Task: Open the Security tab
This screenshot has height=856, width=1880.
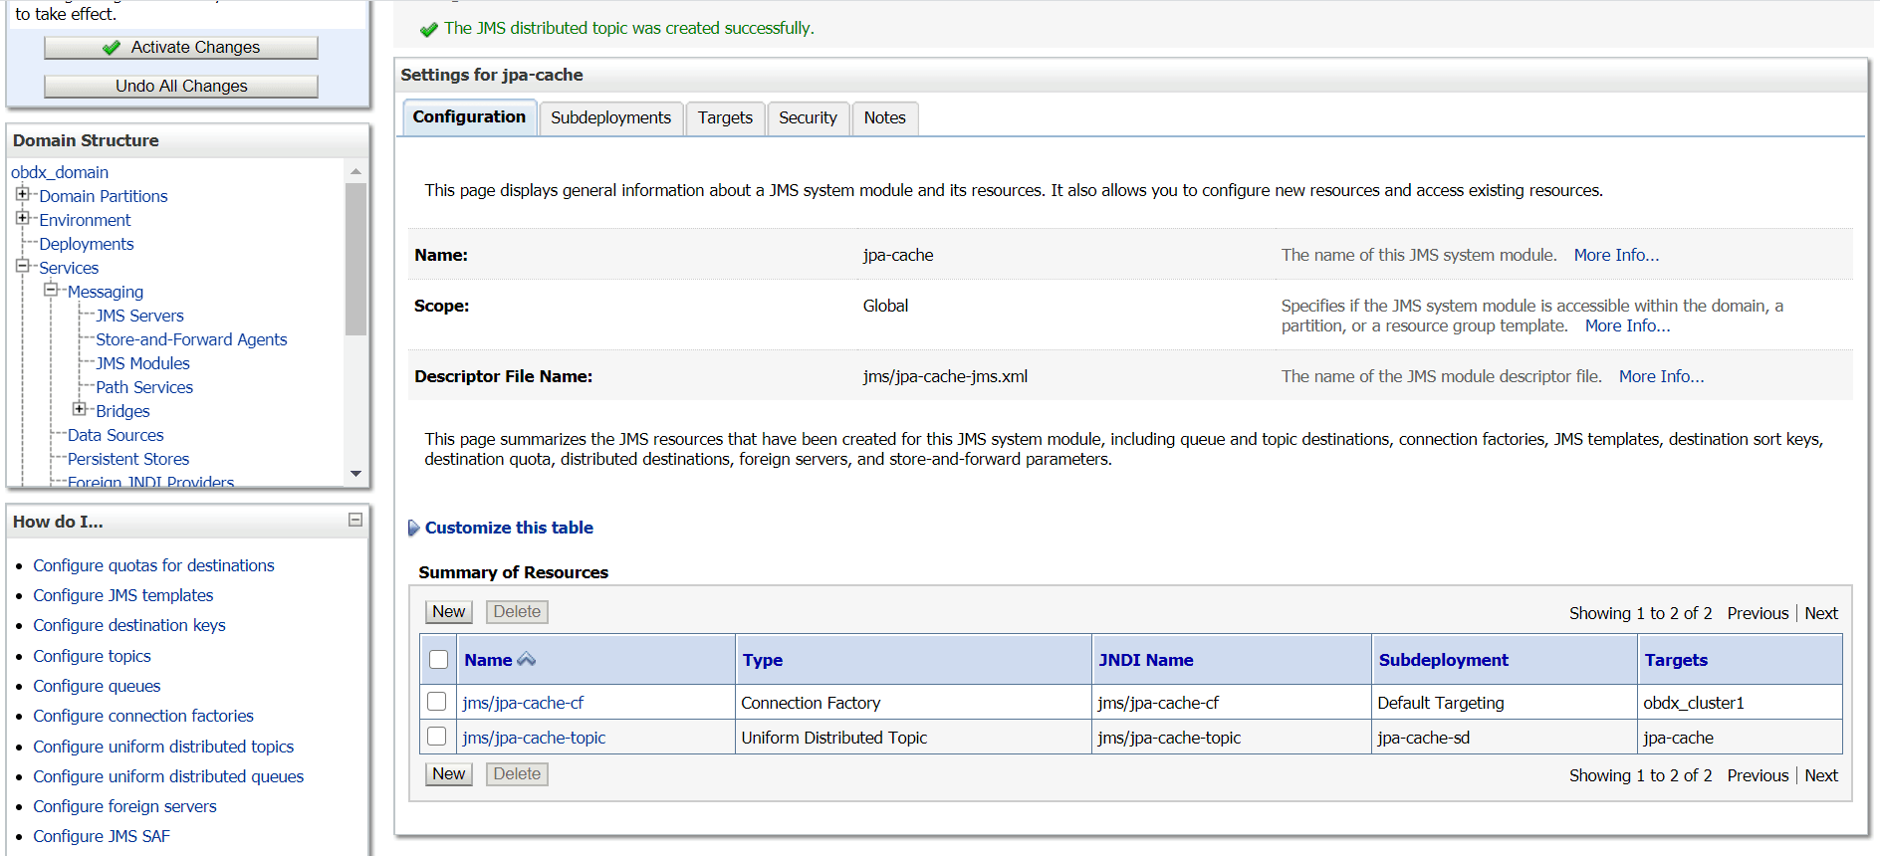Action: tap(808, 117)
